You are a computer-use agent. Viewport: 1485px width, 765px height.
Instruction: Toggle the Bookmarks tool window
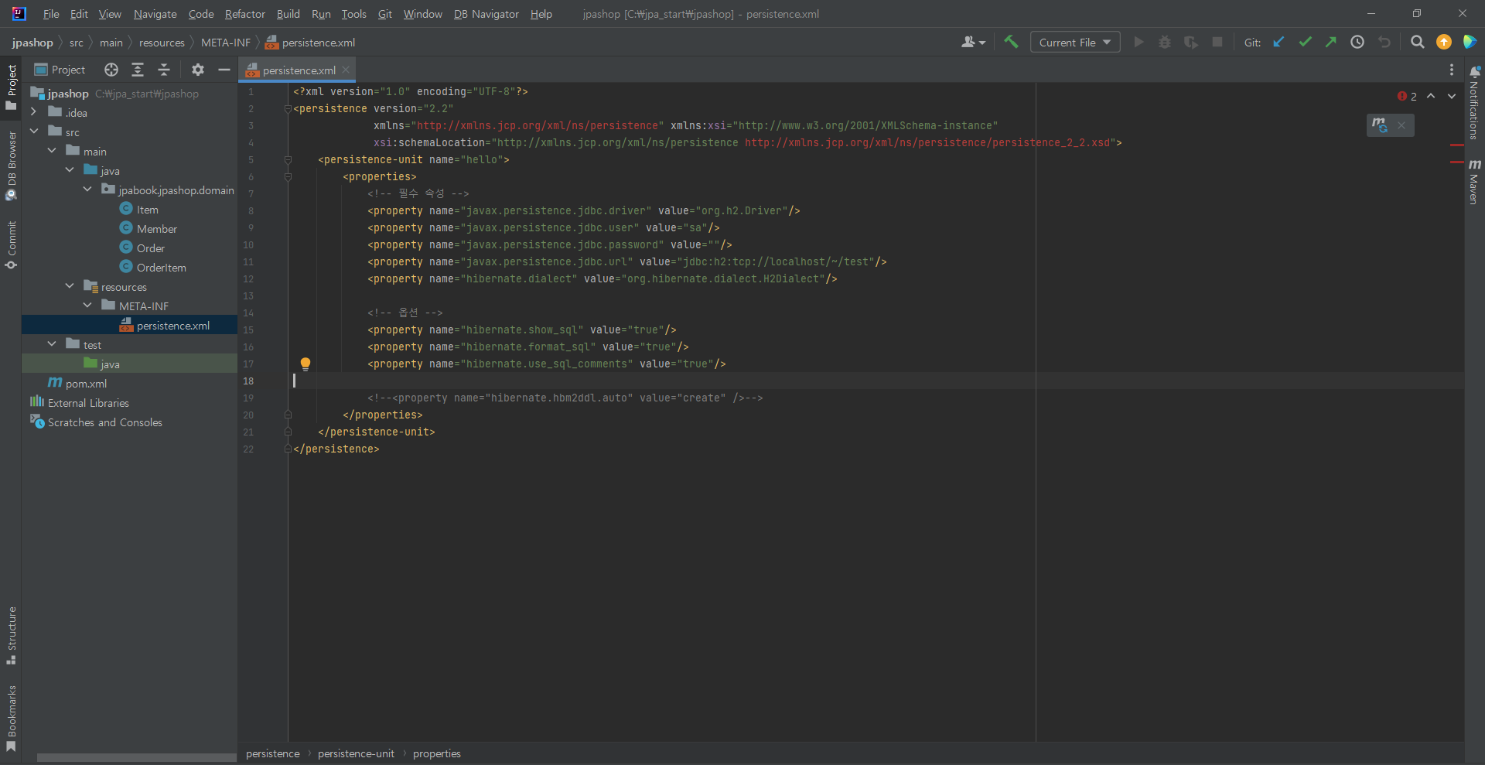pyautogui.click(x=11, y=719)
